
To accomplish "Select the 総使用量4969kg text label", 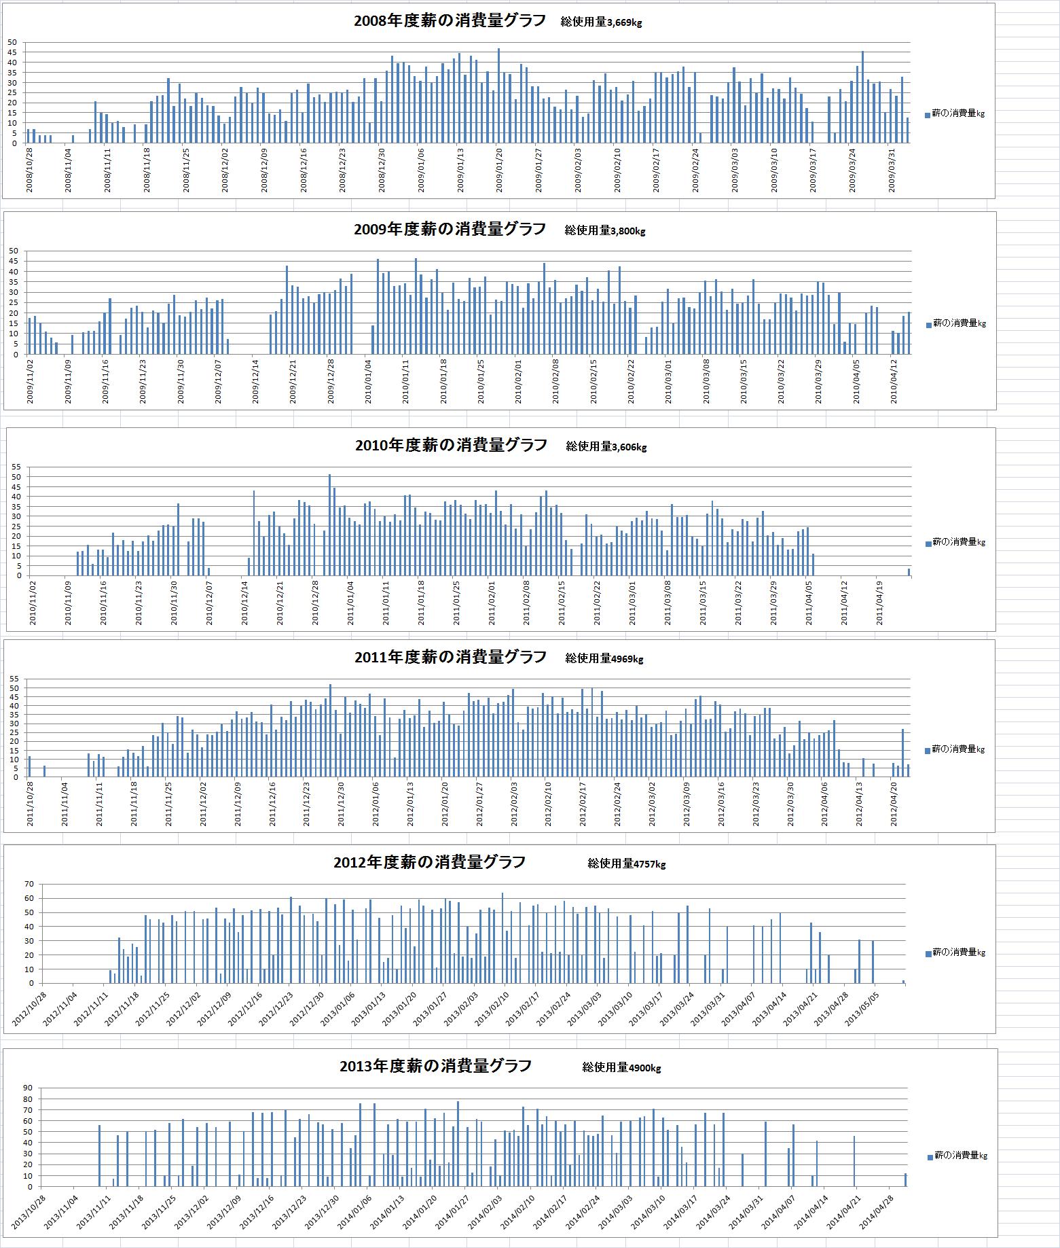I will click(x=604, y=659).
